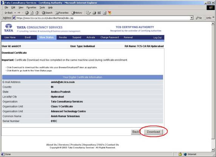Click the Download certificate button
The height and width of the screenshot is (157, 216).
153,132
